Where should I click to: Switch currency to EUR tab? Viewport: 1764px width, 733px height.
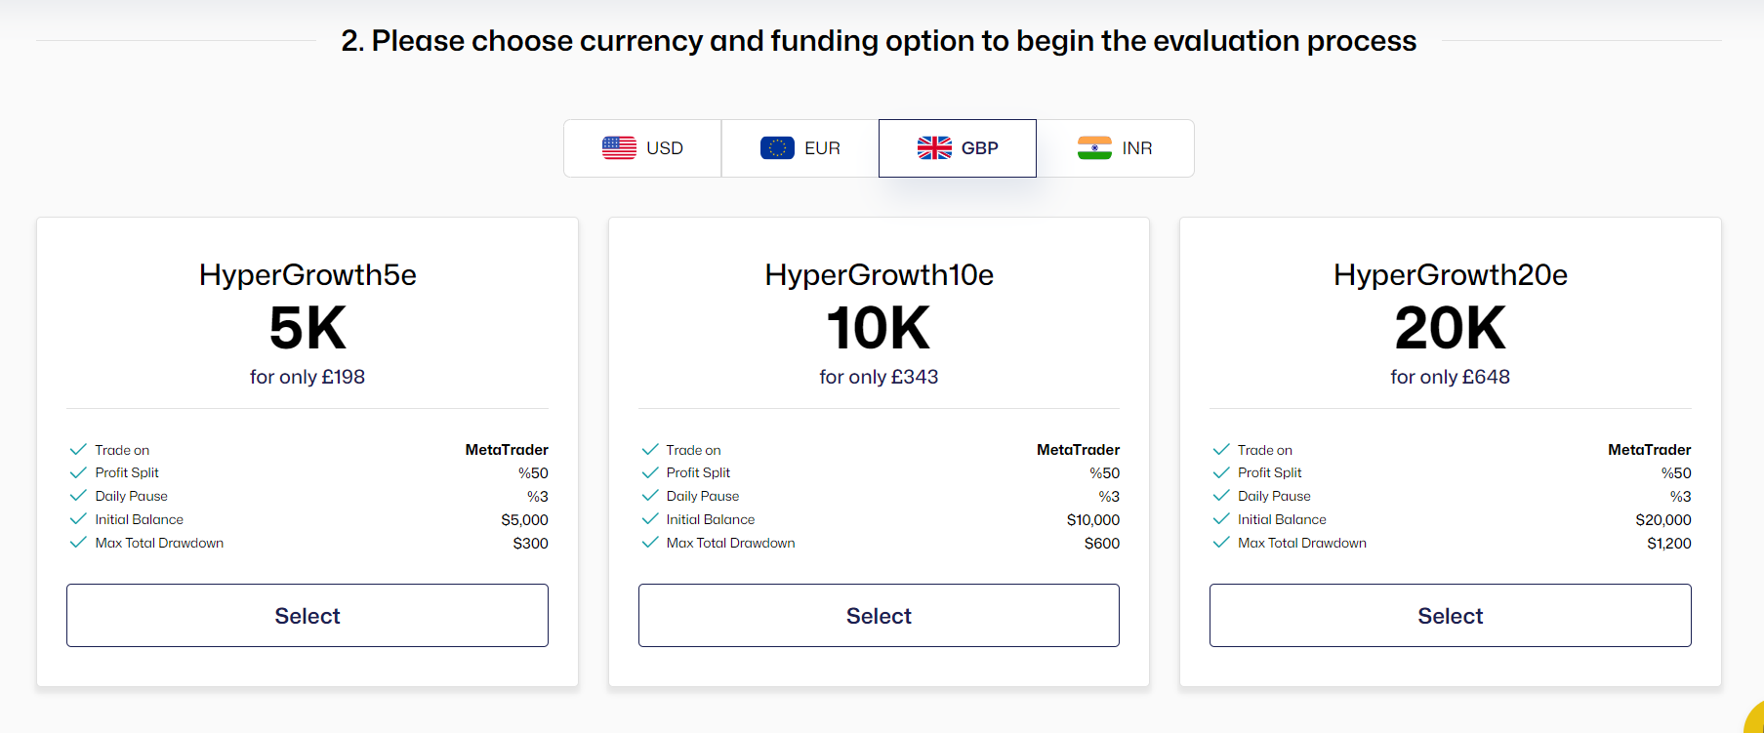click(800, 148)
